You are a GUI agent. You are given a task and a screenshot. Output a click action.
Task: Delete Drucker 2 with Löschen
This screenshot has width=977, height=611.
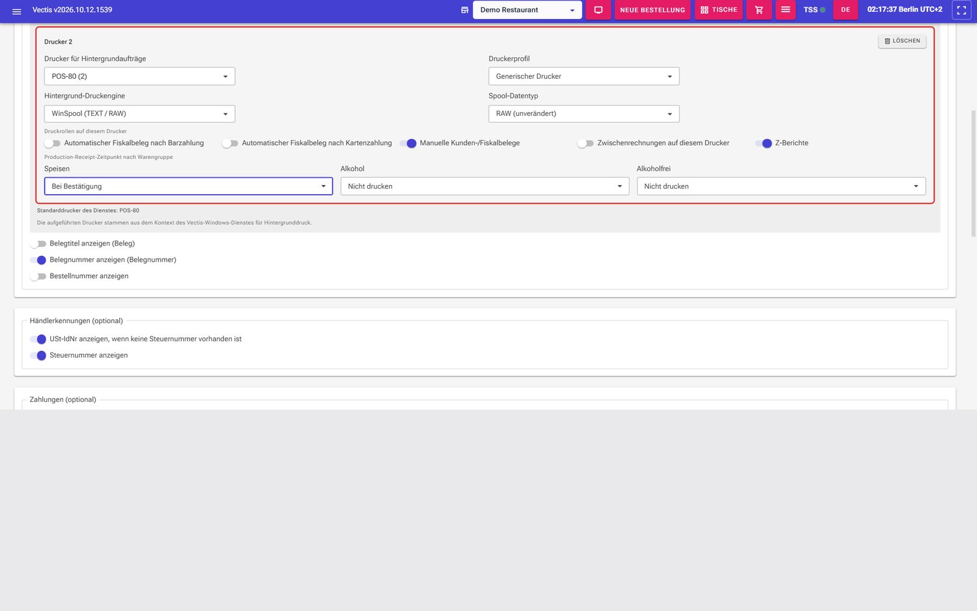(x=902, y=41)
